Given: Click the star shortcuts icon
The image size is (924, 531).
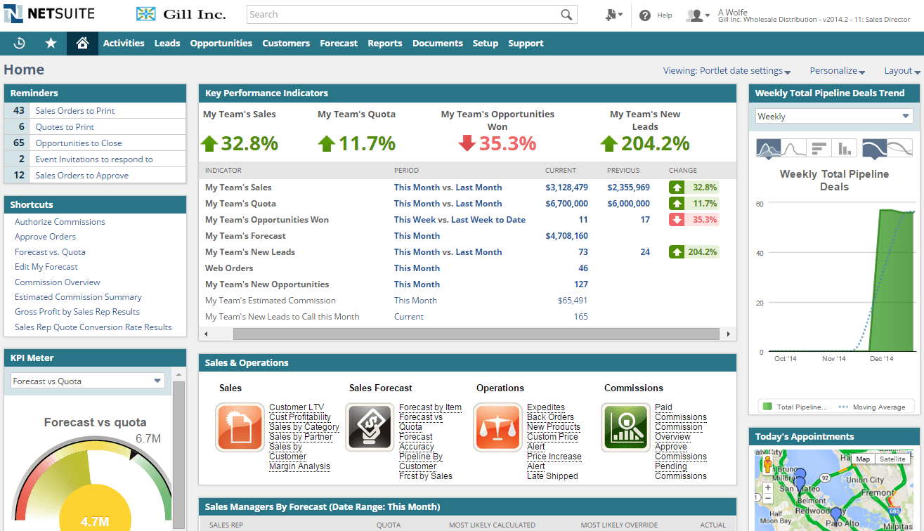Looking at the screenshot, I should 49,43.
